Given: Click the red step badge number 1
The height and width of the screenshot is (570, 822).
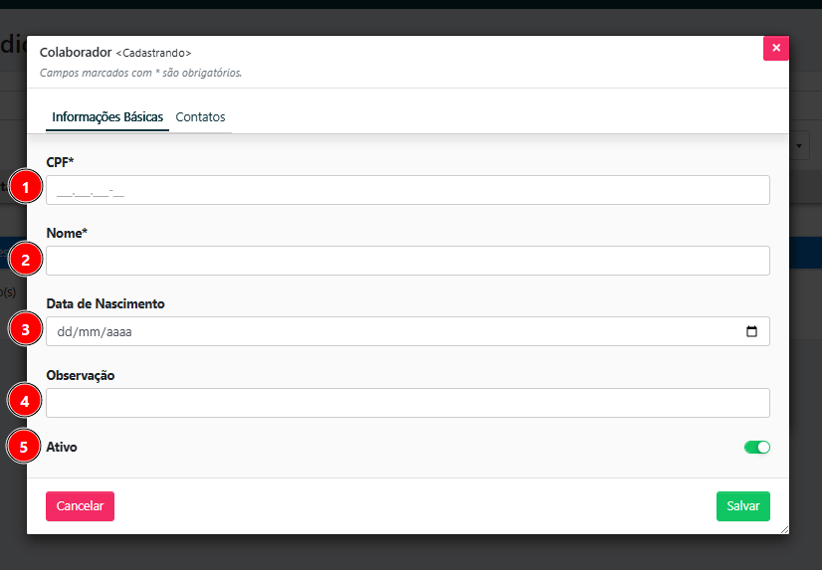Looking at the screenshot, I should pyautogui.click(x=26, y=186).
